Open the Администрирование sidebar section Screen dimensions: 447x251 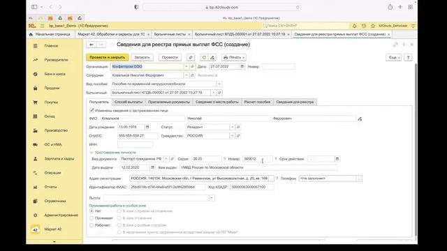tap(61, 215)
